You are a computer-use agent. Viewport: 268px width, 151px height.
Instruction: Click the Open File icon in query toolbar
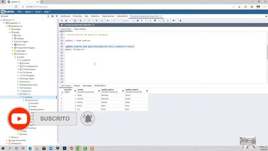click(x=62, y=21)
